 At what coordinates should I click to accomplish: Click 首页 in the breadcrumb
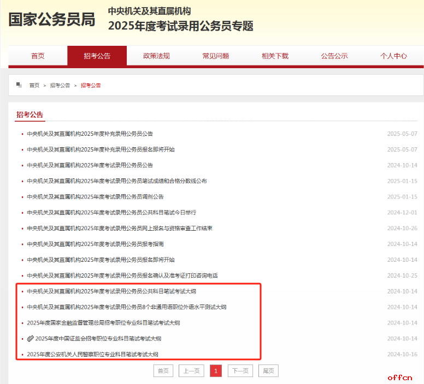coord(34,85)
